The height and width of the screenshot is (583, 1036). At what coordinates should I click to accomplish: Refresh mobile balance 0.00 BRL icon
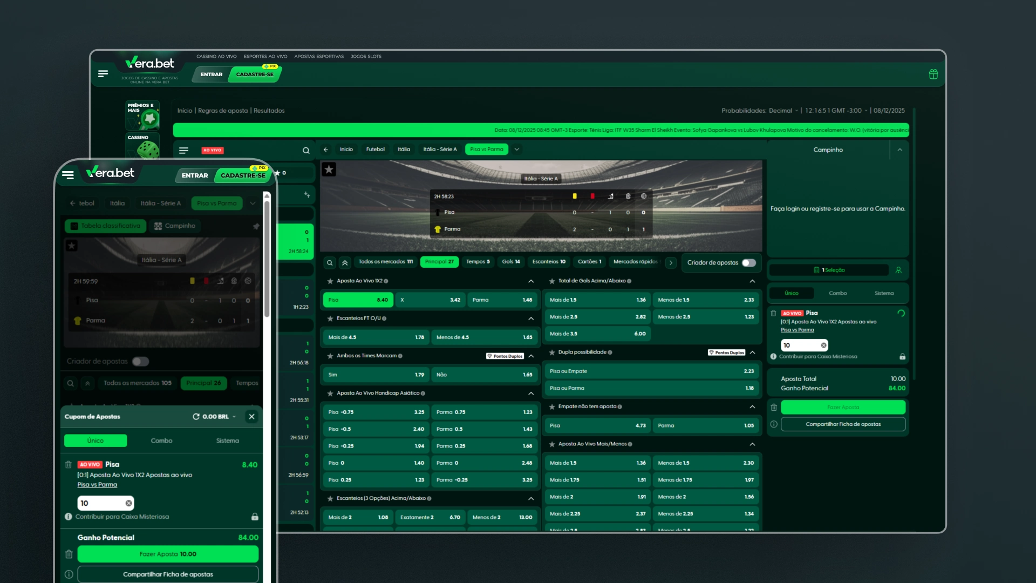tap(196, 417)
